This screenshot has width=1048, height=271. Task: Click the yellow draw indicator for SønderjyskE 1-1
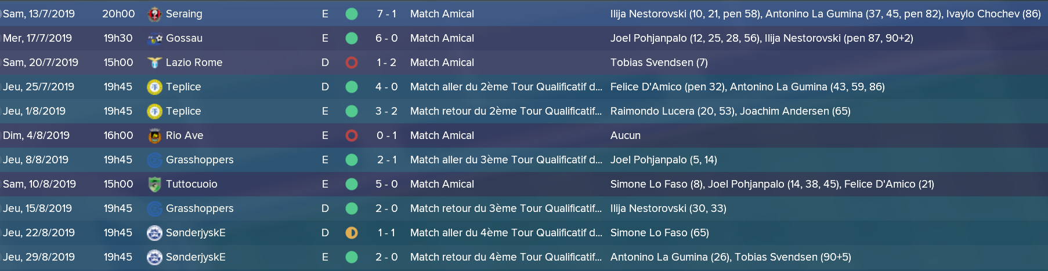point(352,233)
